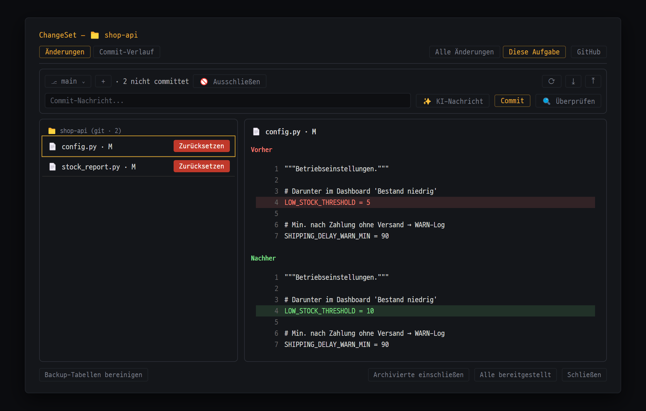Generate a KI-Nachricht commit message

tap(453, 101)
